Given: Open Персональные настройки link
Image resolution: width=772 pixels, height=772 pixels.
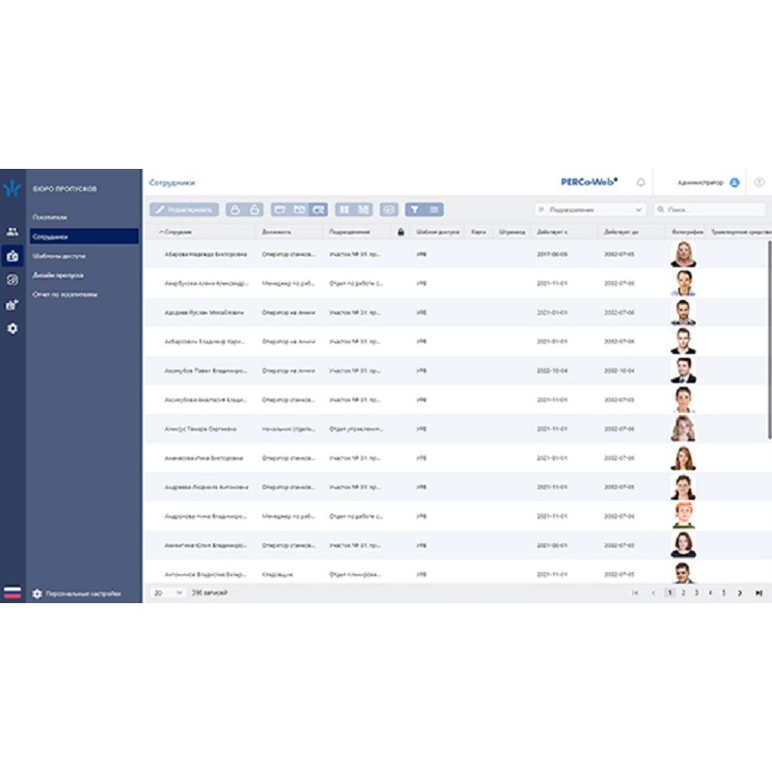Looking at the screenshot, I should [x=83, y=593].
